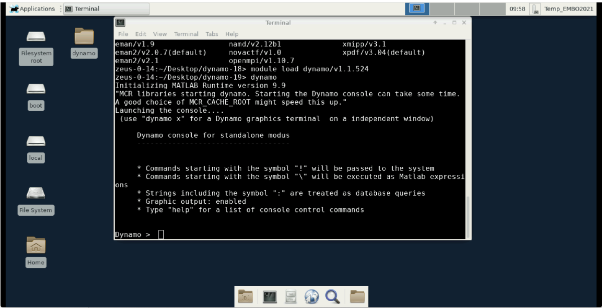Click the application finder magnifier icon
Image resolution: width=602 pixels, height=308 pixels.
[332, 296]
